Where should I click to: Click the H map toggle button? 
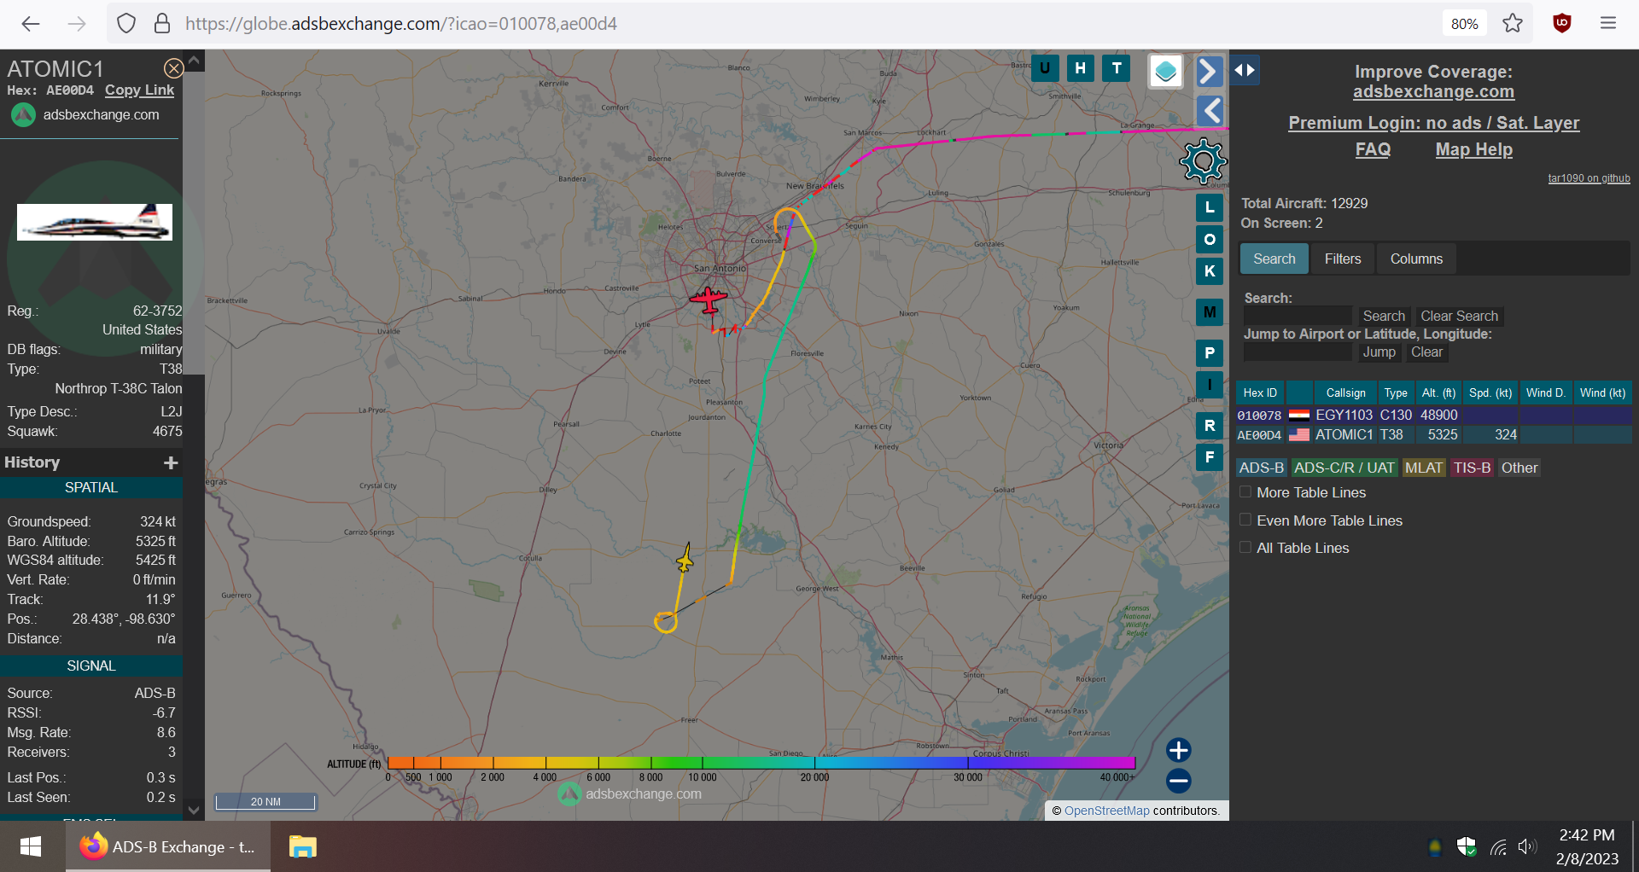(x=1081, y=68)
